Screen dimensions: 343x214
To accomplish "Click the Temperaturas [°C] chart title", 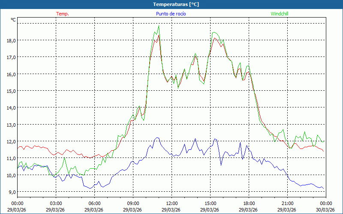I will (176, 4).
